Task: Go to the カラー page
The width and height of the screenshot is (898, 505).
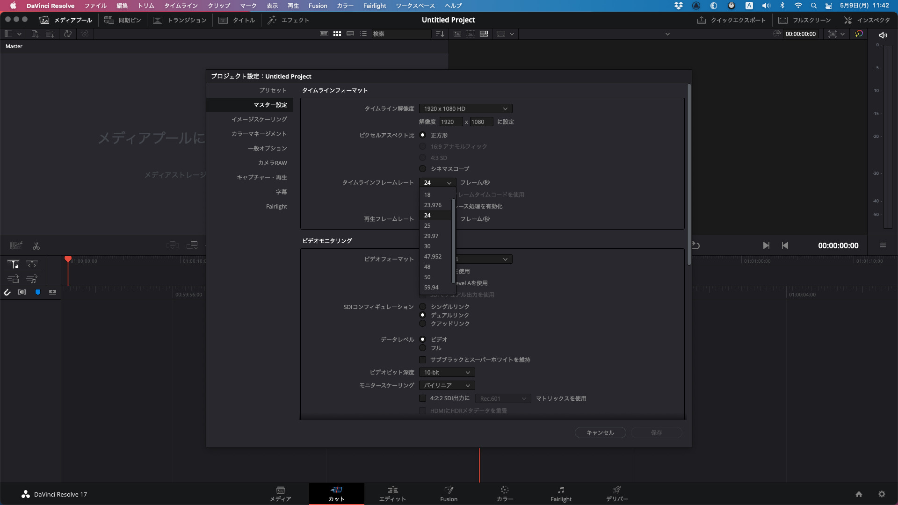Action: tap(505, 494)
